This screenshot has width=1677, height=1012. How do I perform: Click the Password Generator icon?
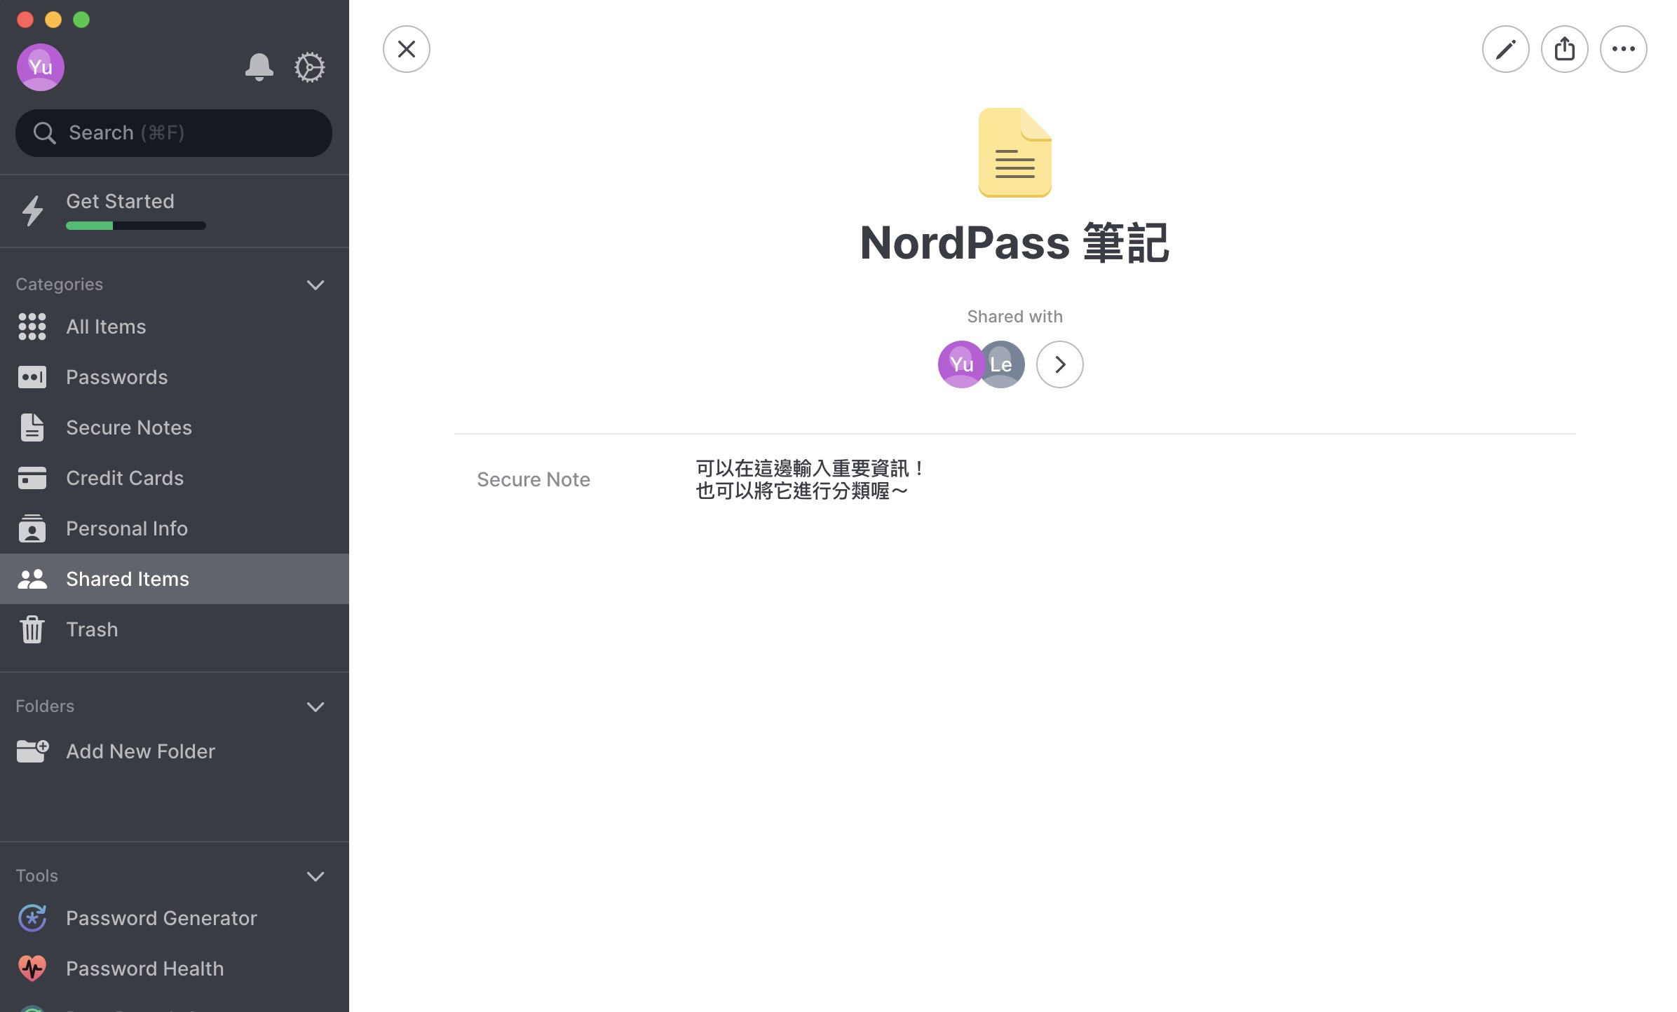click(x=32, y=918)
